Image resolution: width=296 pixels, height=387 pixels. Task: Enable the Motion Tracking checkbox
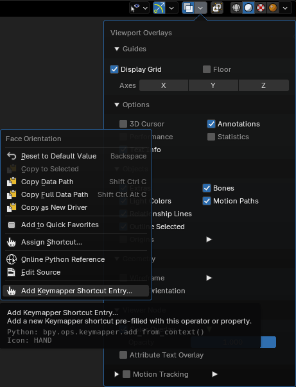coord(126,374)
